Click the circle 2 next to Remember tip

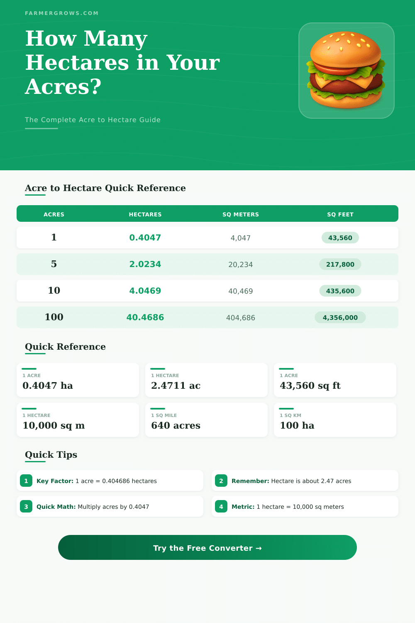[x=221, y=481]
